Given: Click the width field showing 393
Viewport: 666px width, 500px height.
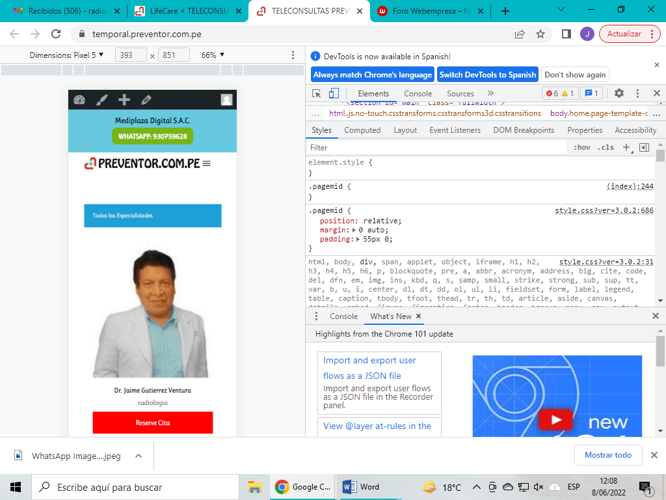Looking at the screenshot, I should 131,55.
